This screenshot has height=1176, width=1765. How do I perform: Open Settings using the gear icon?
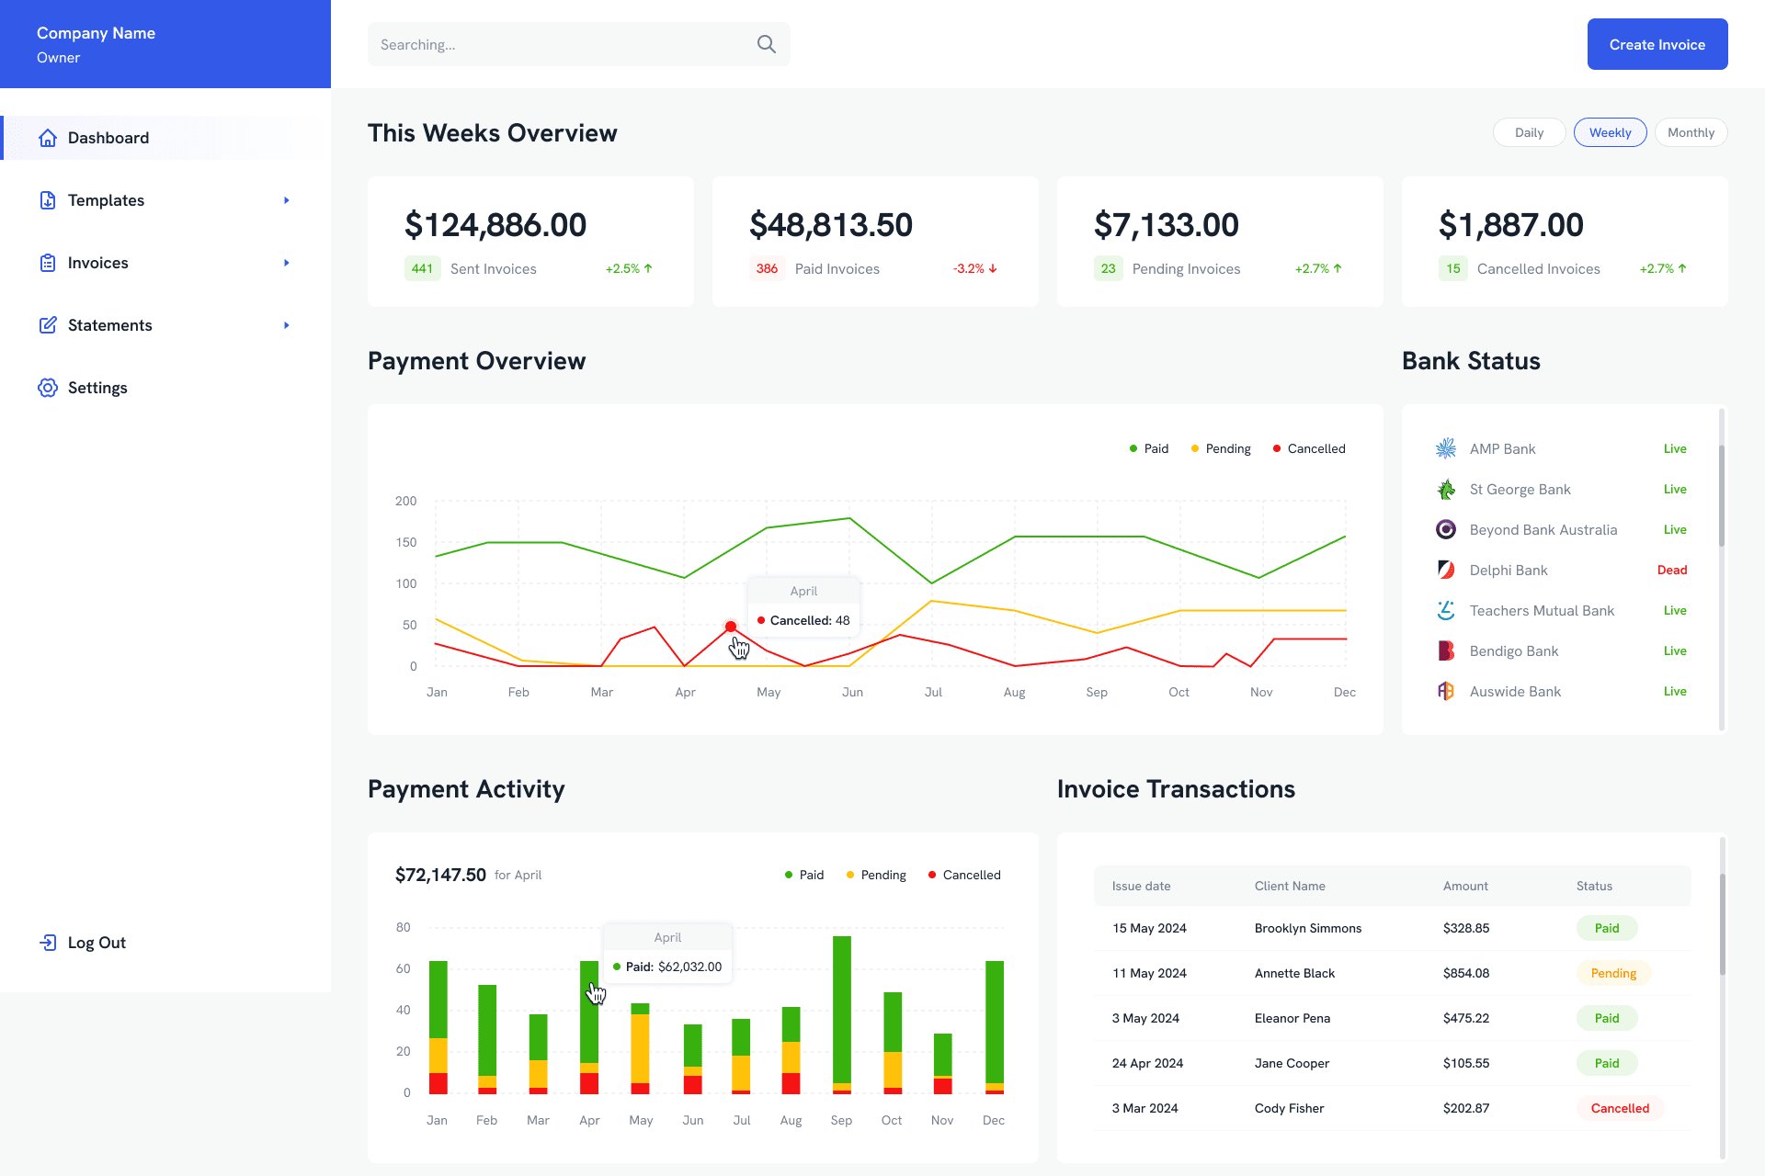(48, 387)
